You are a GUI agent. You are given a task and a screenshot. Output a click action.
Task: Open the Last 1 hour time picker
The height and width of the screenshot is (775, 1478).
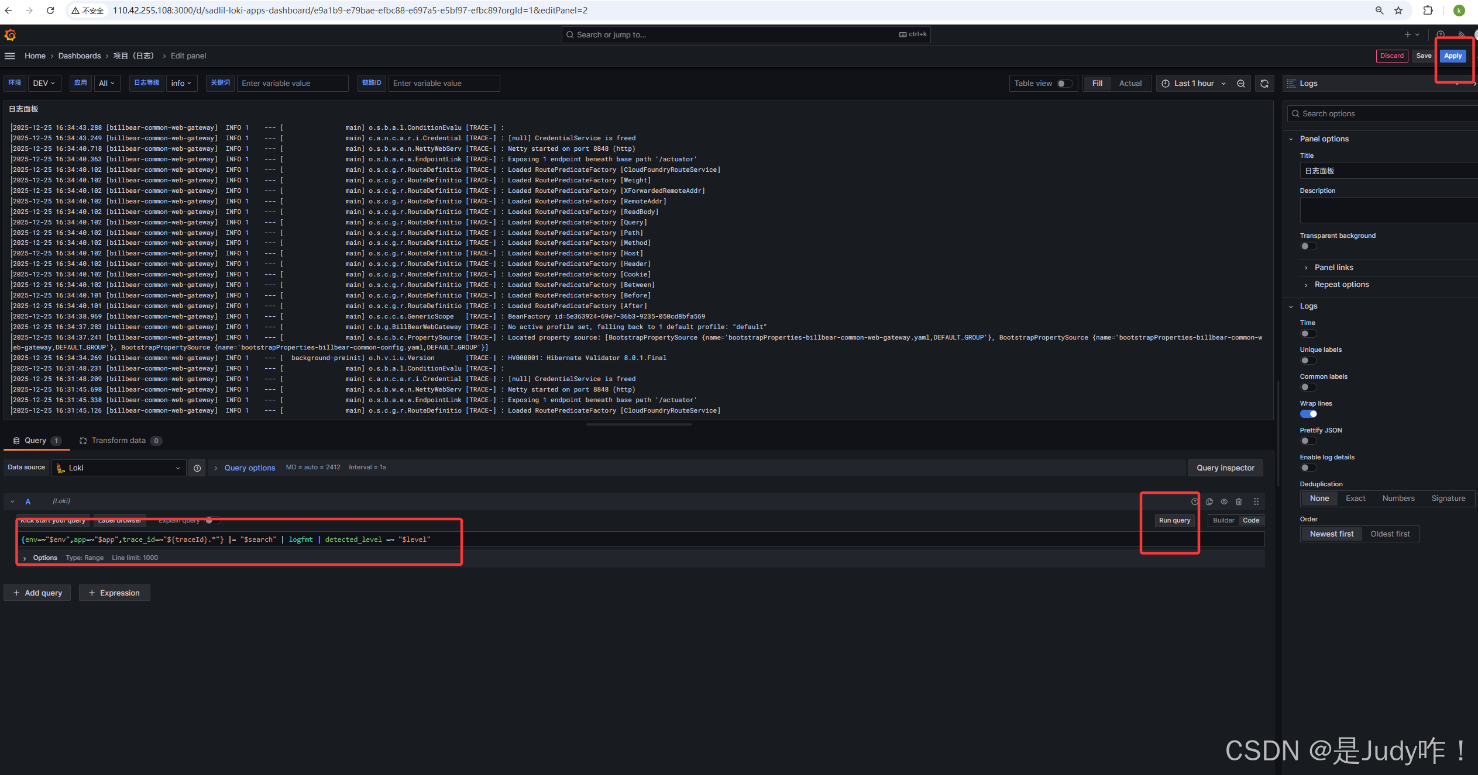[x=1194, y=84]
